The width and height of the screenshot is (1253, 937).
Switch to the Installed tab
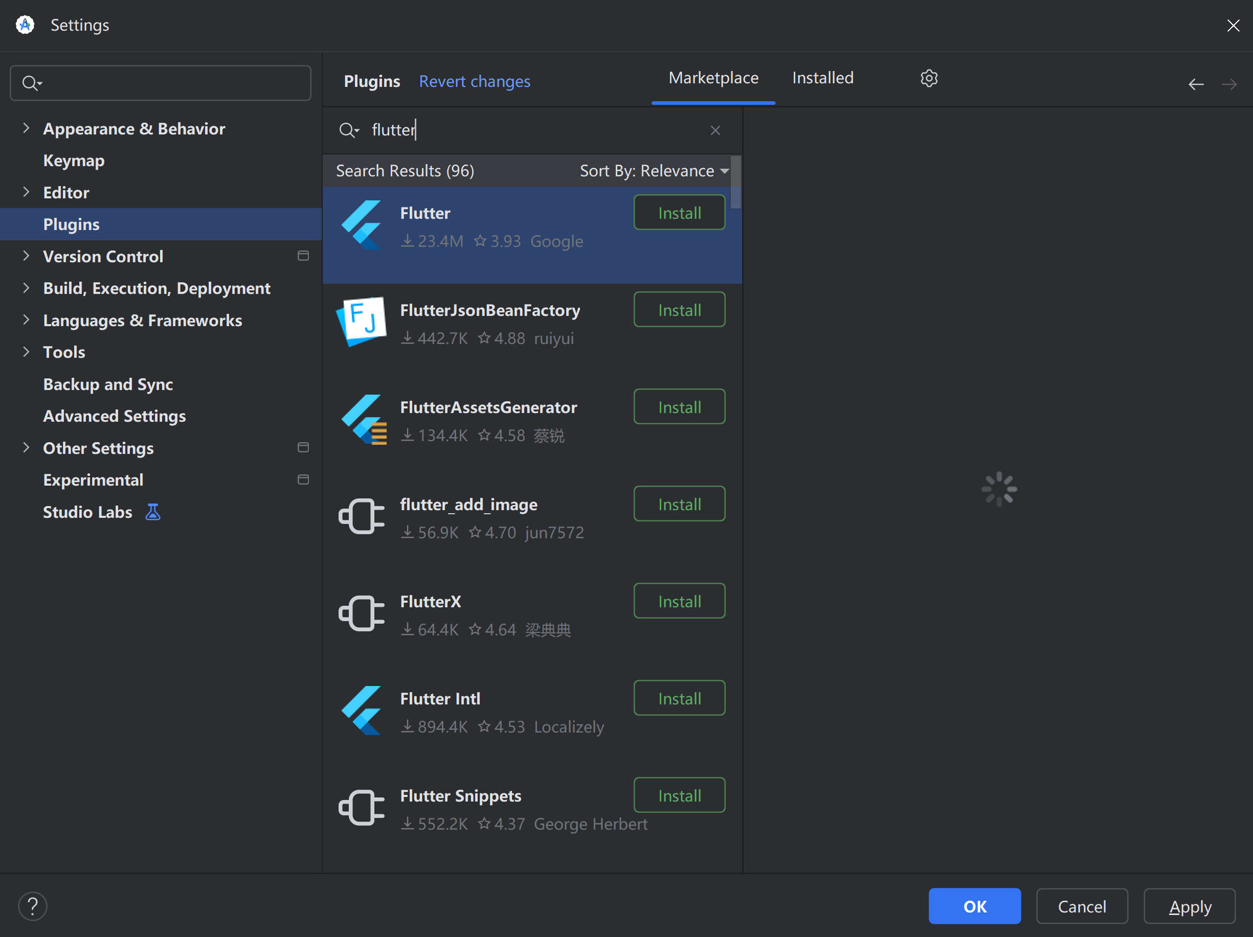tap(822, 78)
